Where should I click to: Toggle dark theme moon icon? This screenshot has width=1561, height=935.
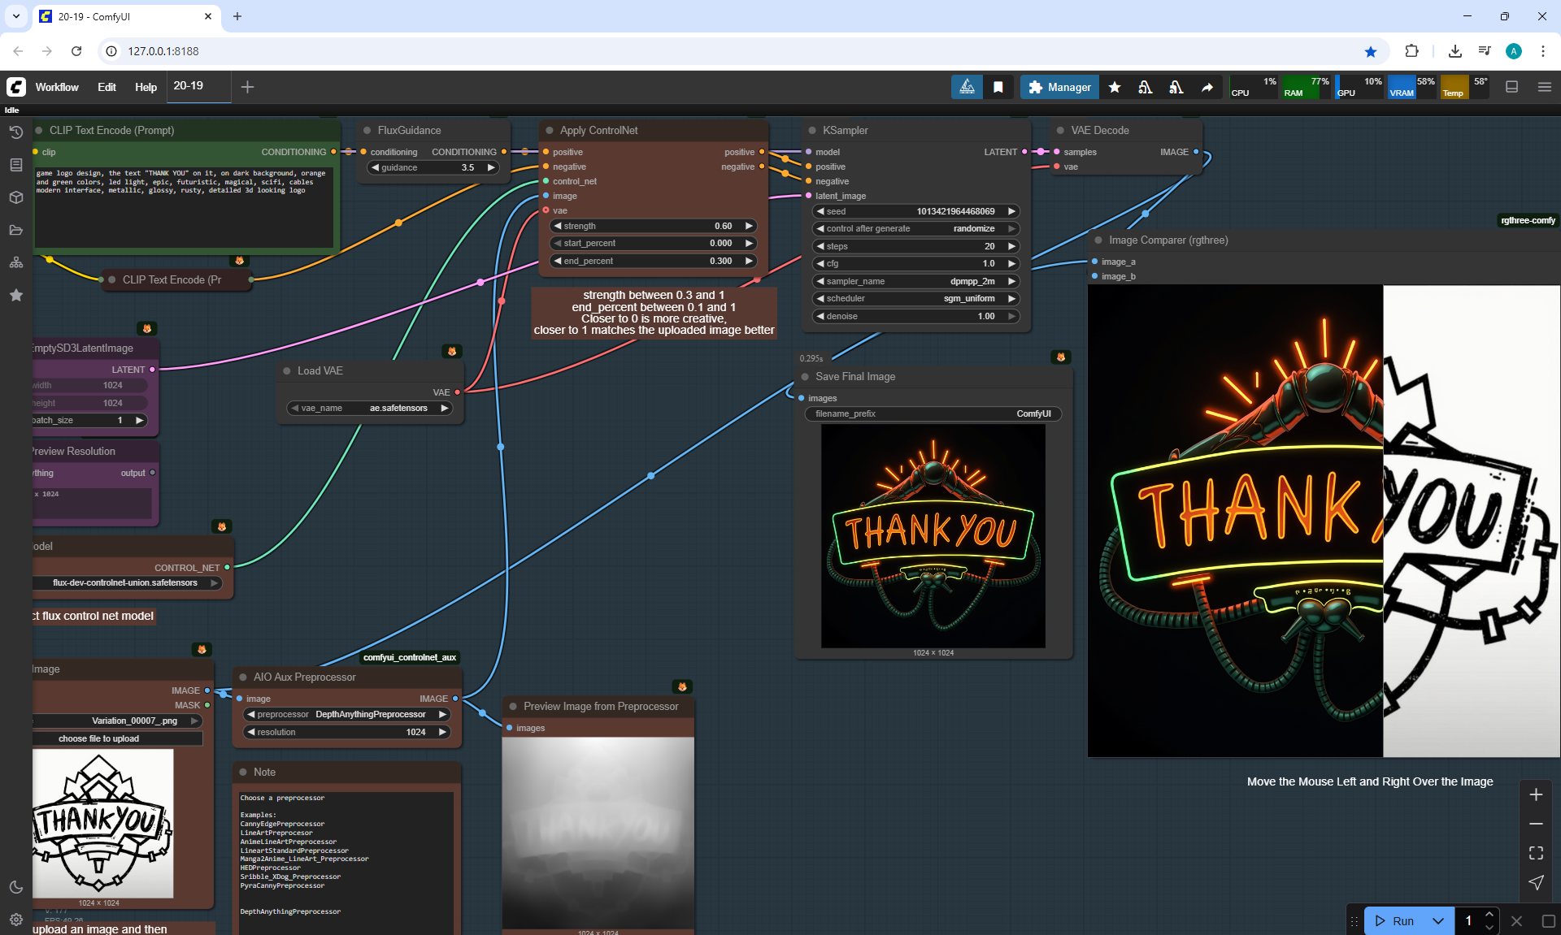(15, 887)
